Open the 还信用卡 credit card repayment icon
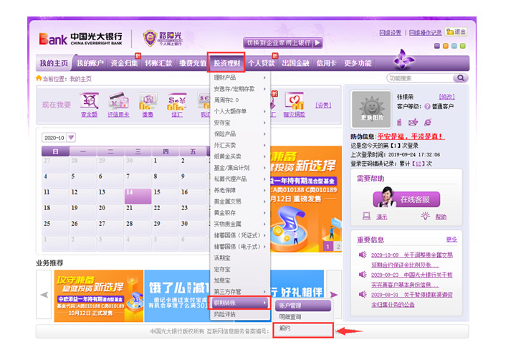This screenshot has height=360, width=516. pos(118,102)
